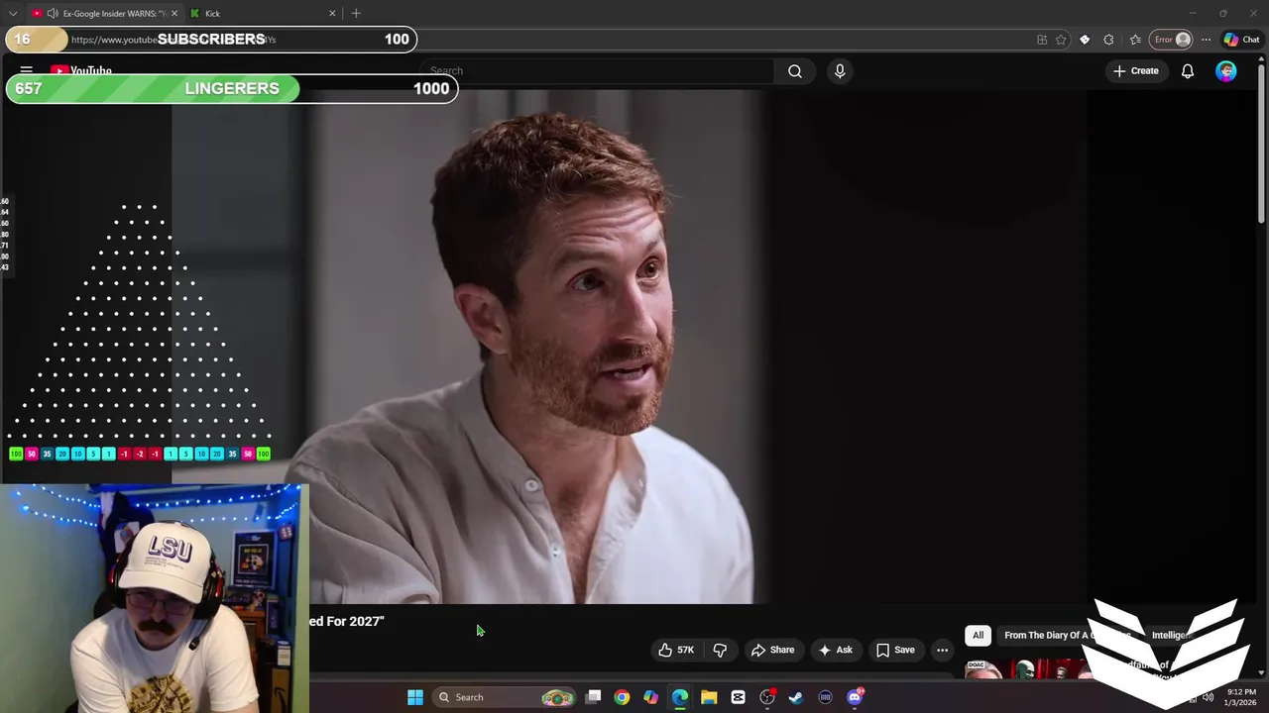Click the taskbar Search box

506,697
